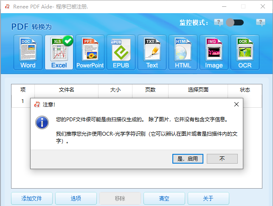Open the 选项 options button

pyautogui.click(x=76, y=198)
